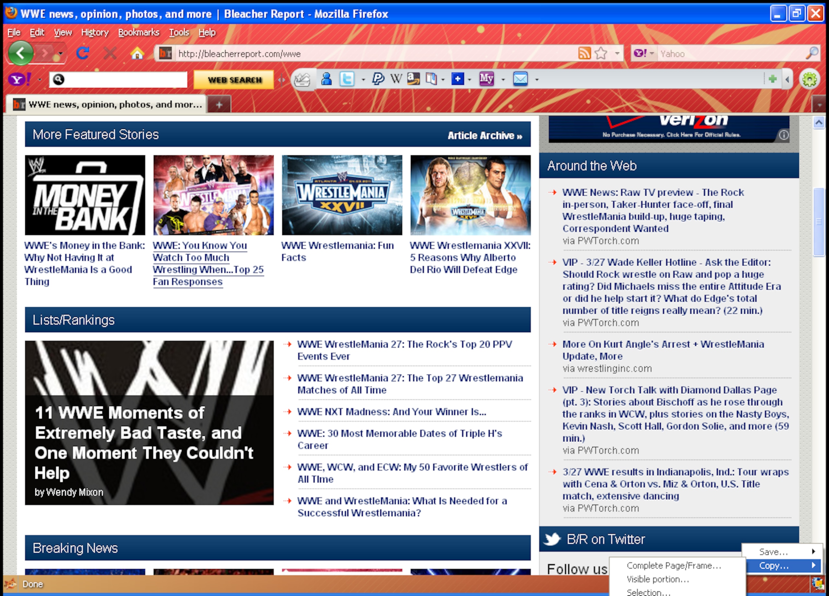This screenshot has height=596, width=829.
Task: Collapse the Yahoo toolbar with the left arrow
Action: [x=787, y=79]
